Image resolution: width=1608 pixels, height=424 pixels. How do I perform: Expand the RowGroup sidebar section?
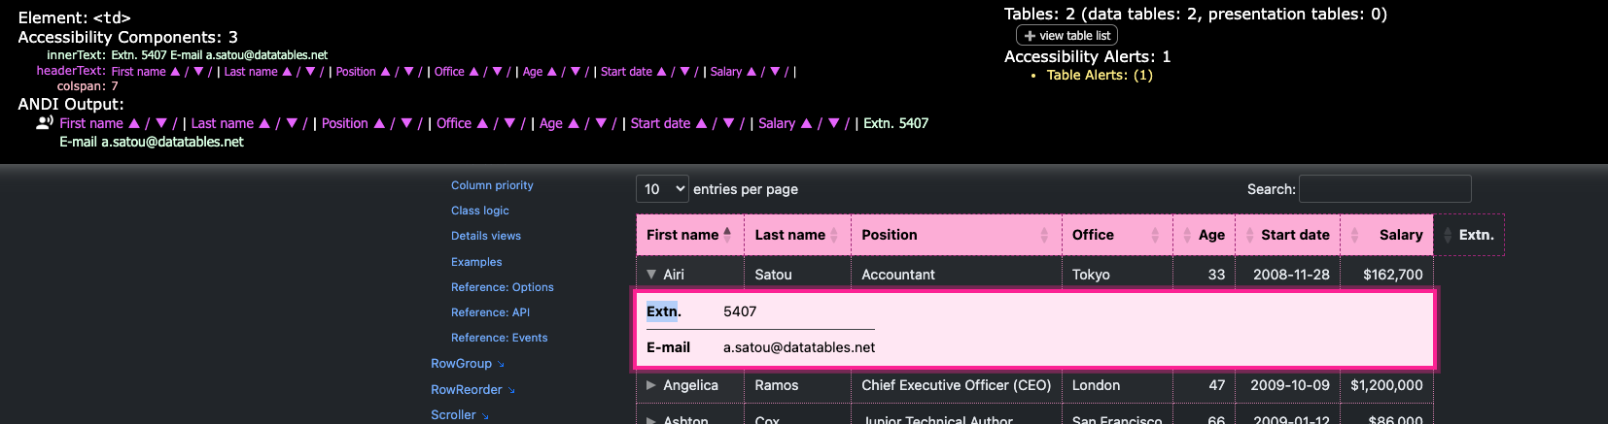(x=468, y=364)
